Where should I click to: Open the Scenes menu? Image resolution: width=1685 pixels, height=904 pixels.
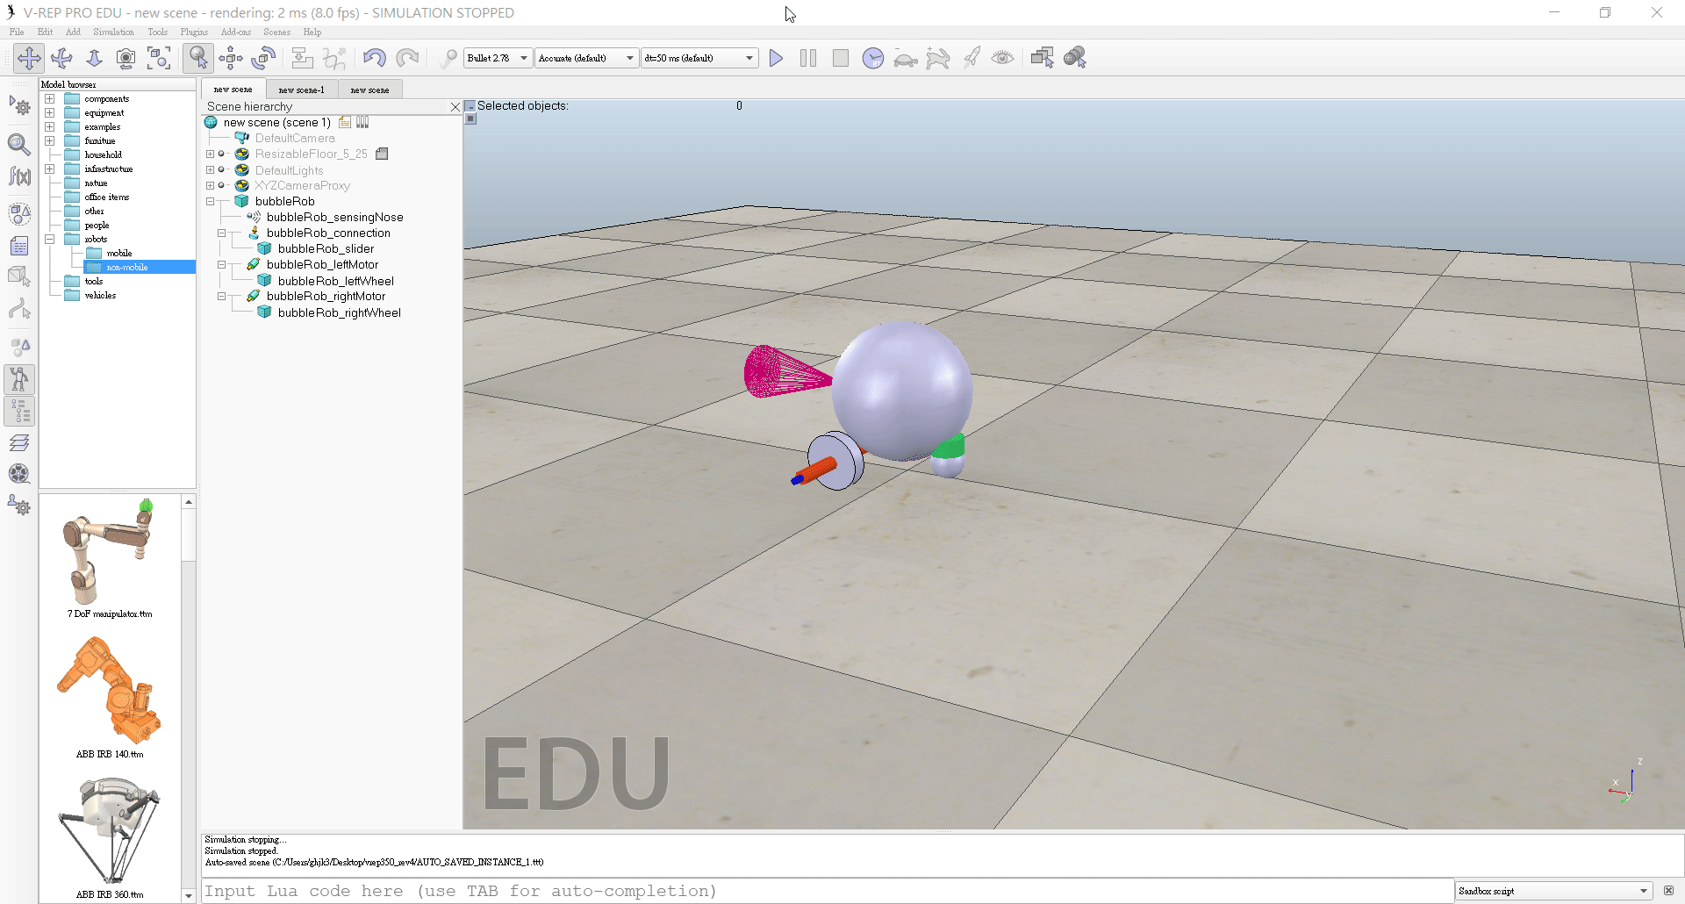(x=276, y=32)
